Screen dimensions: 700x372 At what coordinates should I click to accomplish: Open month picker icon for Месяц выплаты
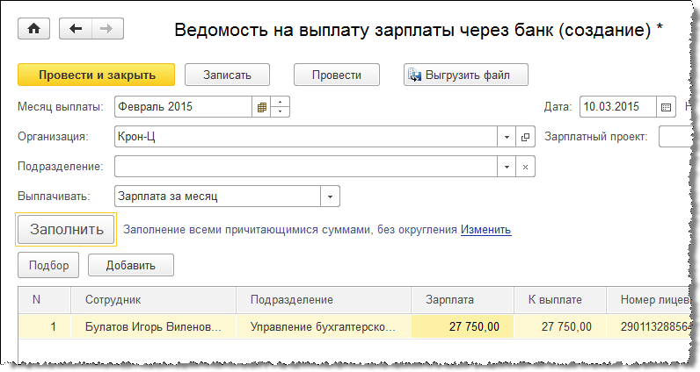point(261,108)
